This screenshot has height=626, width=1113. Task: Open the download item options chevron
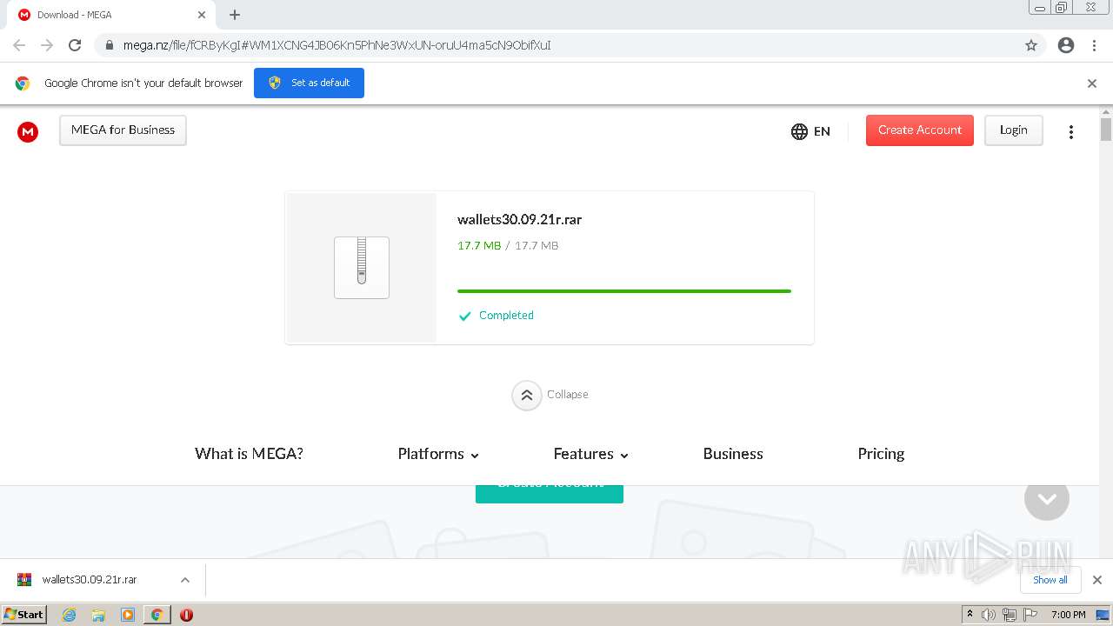[x=184, y=580]
